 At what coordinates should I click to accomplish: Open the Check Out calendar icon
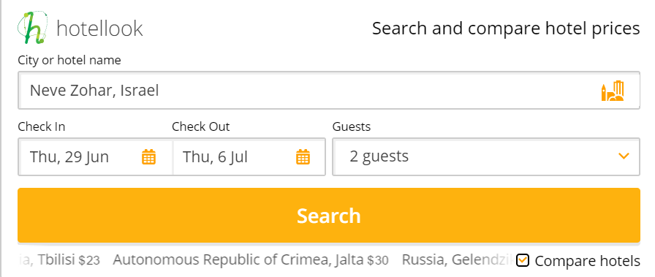point(303,157)
